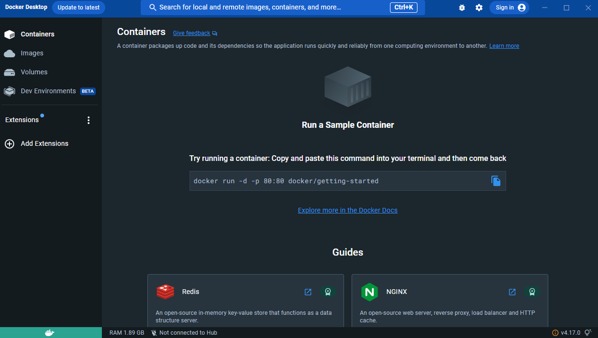Click the Extensions heading
The width and height of the screenshot is (598, 338).
click(x=22, y=120)
